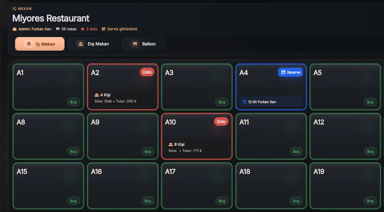
Task: Select table A3 card
Action: [x=197, y=87]
